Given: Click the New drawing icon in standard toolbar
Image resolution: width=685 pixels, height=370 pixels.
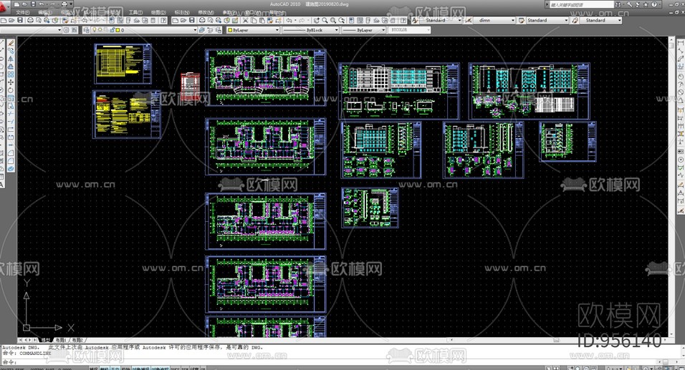Looking at the screenshot, I should pos(4,20).
